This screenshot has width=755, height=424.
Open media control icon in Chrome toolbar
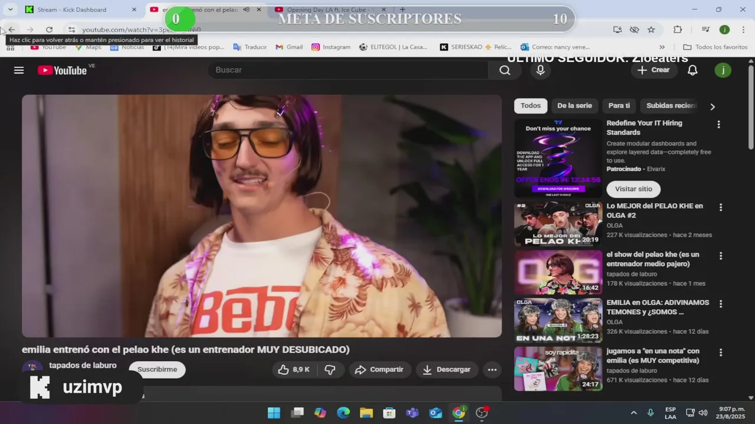pyautogui.click(x=705, y=29)
